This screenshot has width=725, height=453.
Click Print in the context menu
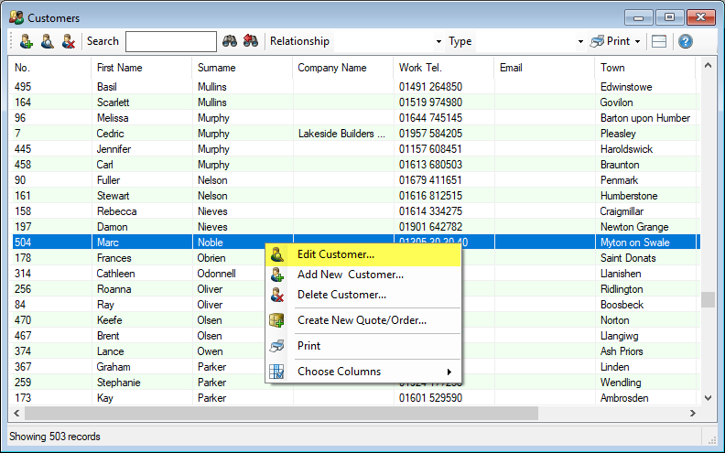(x=308, y=346)
